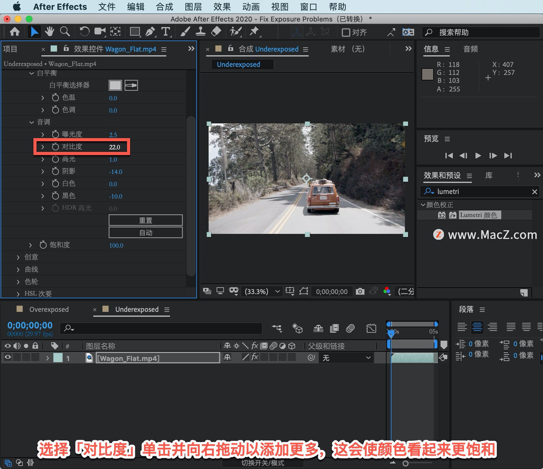The image size is (543, 469).
Task: Open the 合成 menu
Action: tap(164, 7)
